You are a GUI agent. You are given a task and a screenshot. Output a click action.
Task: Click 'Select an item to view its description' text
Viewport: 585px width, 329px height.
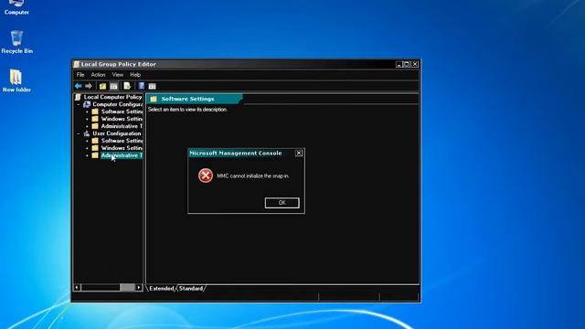[187, 110]
